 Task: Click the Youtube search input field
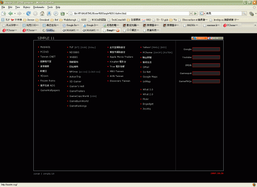[206, 57]
